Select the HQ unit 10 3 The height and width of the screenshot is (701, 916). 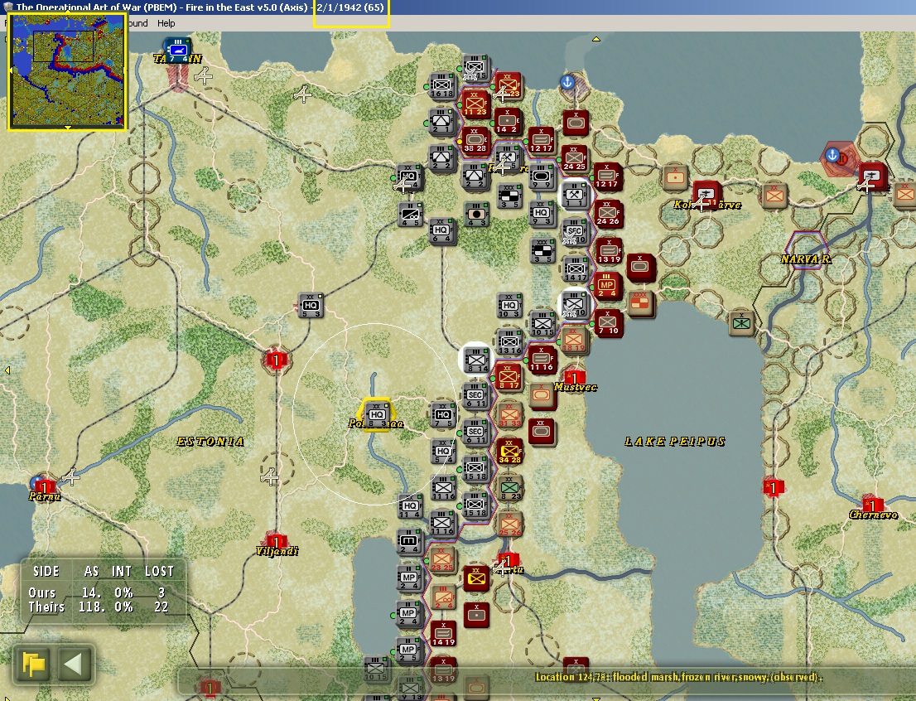point(509,305)
